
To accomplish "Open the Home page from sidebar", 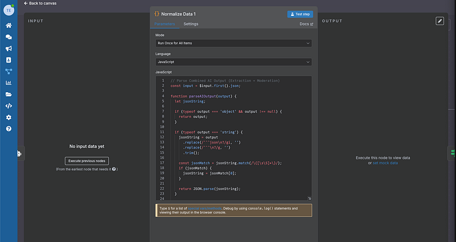I will click(9, 26).
